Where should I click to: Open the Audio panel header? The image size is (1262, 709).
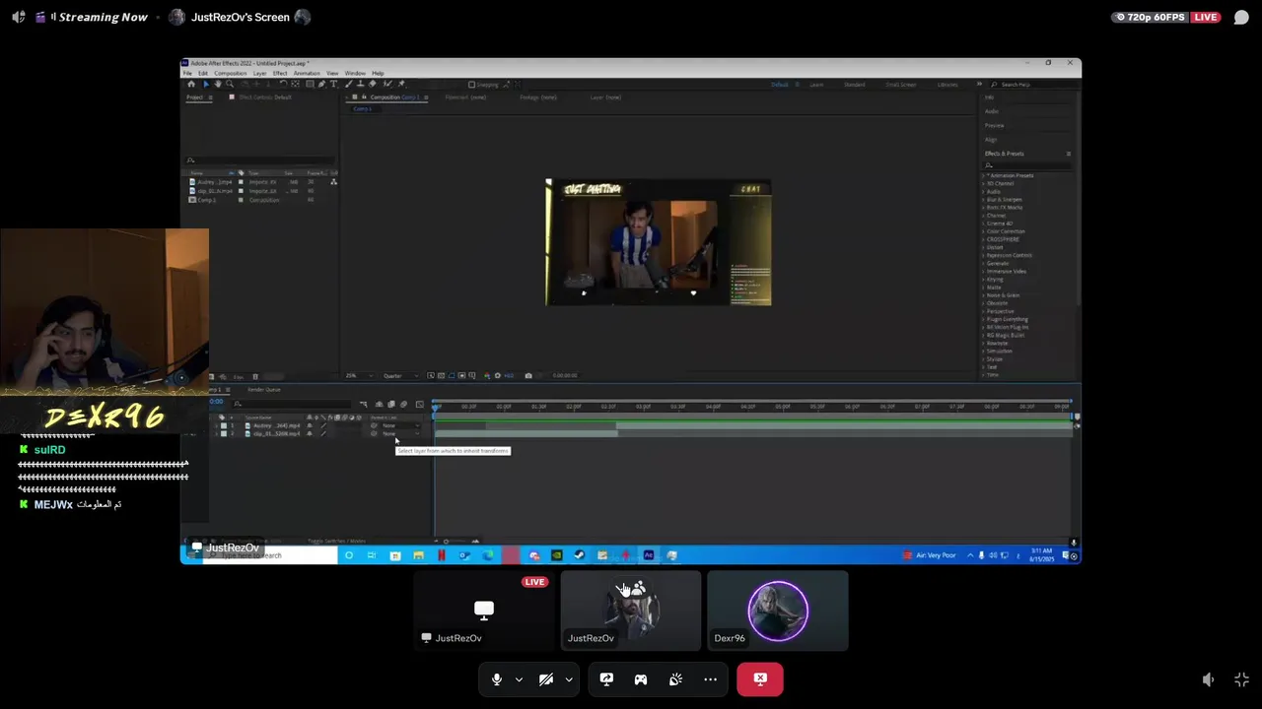pos(992,111)
